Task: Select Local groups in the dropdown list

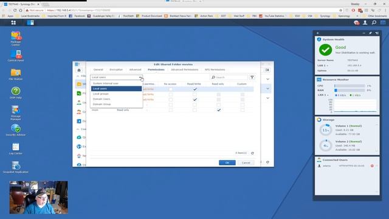Action: (116, 94)
